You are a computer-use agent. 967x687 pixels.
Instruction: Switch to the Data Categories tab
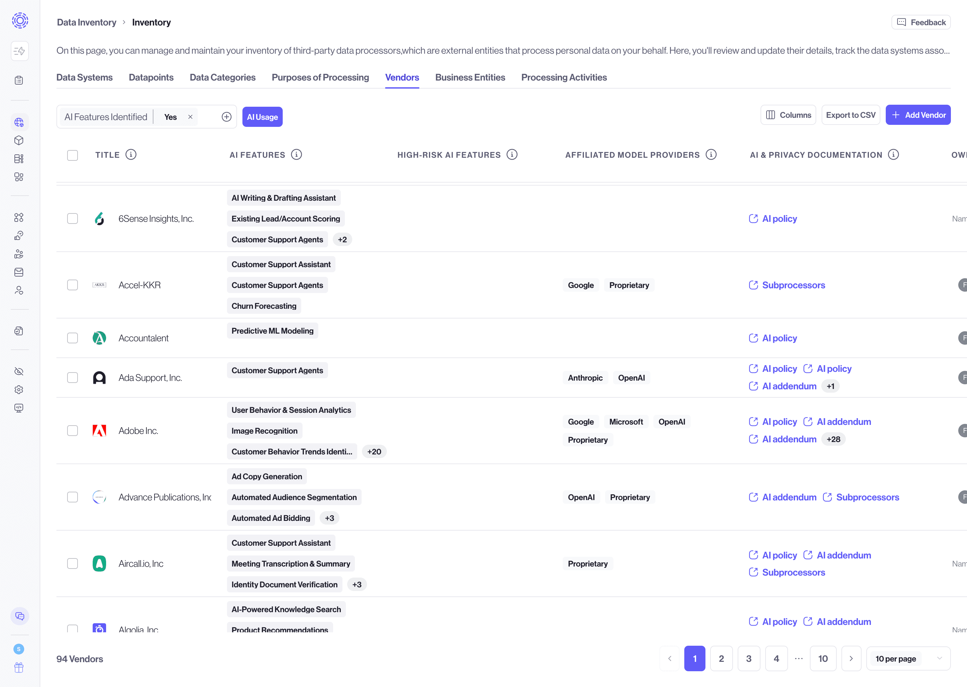pos(223,78)
